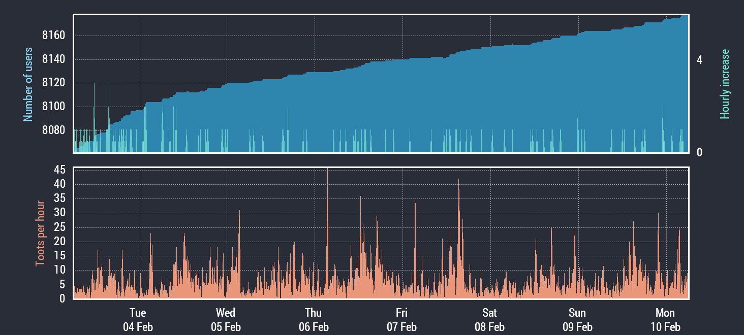The image size is (744, 335).
Task: Click the 8100 users tick label
Action: pos(53,107)
